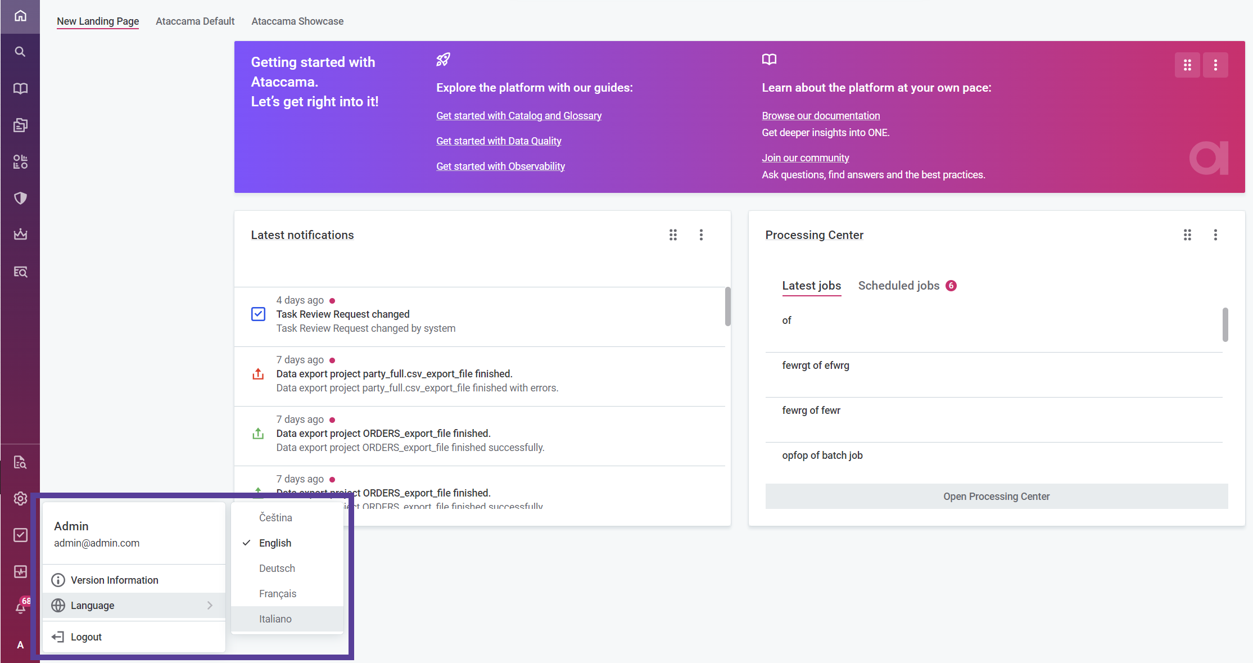This screenshot has width=1253, height=663.
Task: Open party_full.csv_export_file finished notification
Action: point(480,377)
